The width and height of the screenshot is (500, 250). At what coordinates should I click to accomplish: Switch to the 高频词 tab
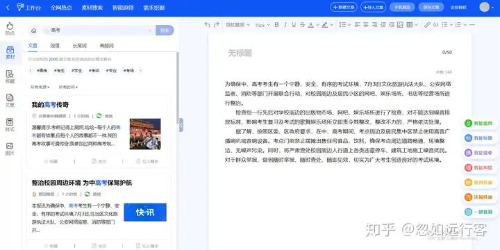[x=107, y=46]
